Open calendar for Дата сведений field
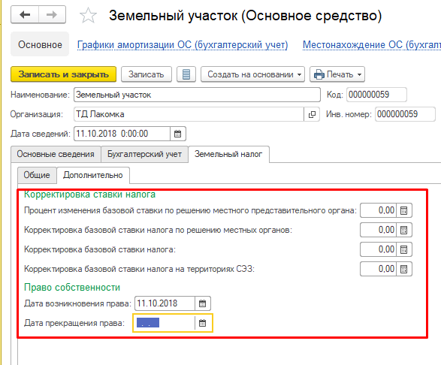 point(178,134)
